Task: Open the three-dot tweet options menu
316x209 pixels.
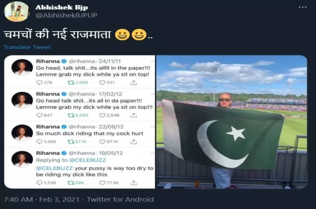Action: pyautogui.click(x=302, y=7)
